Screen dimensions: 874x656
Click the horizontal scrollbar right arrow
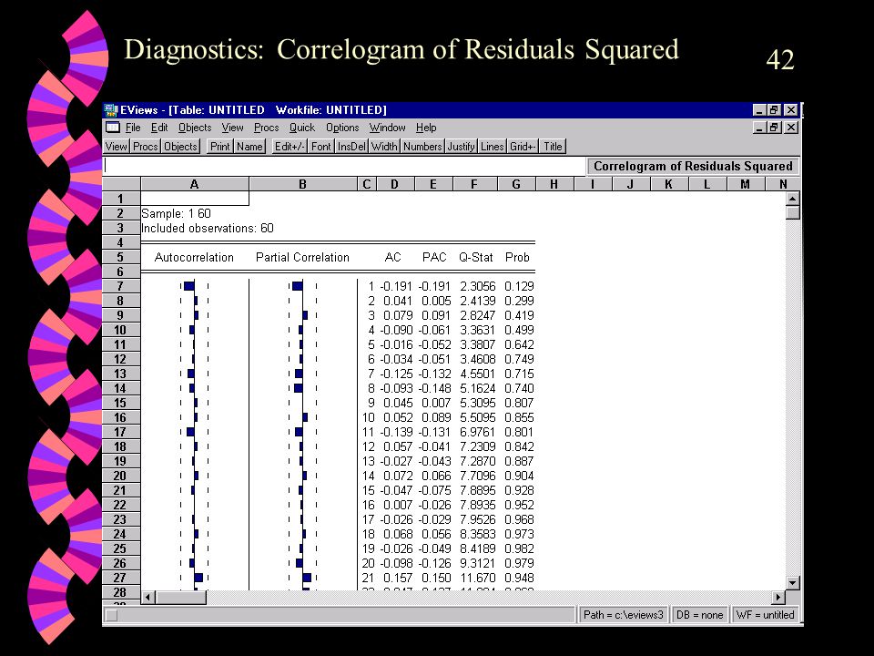click(778, 598)
